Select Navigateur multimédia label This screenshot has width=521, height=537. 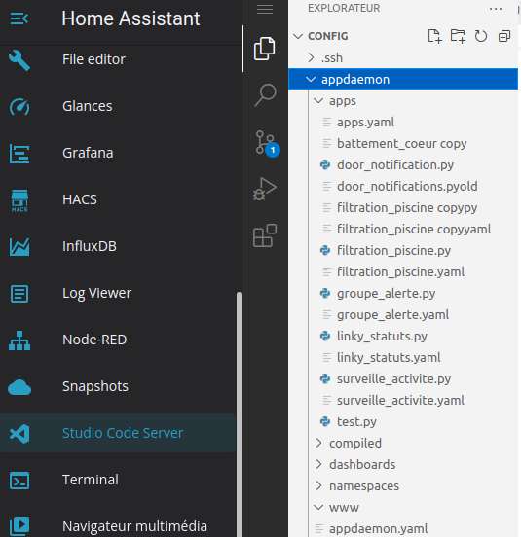(x=134, y=526)
